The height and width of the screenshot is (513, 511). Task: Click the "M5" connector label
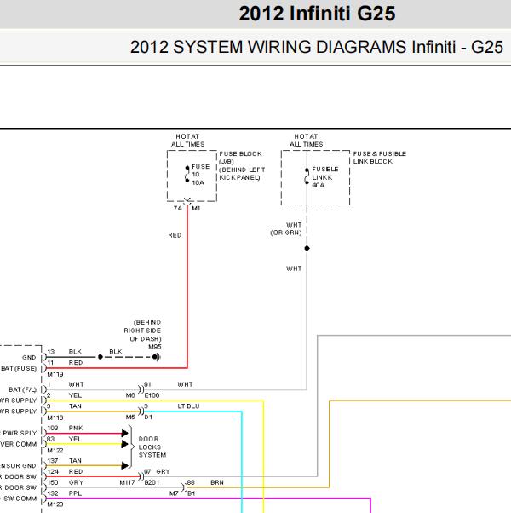click(x=130, y=418)
